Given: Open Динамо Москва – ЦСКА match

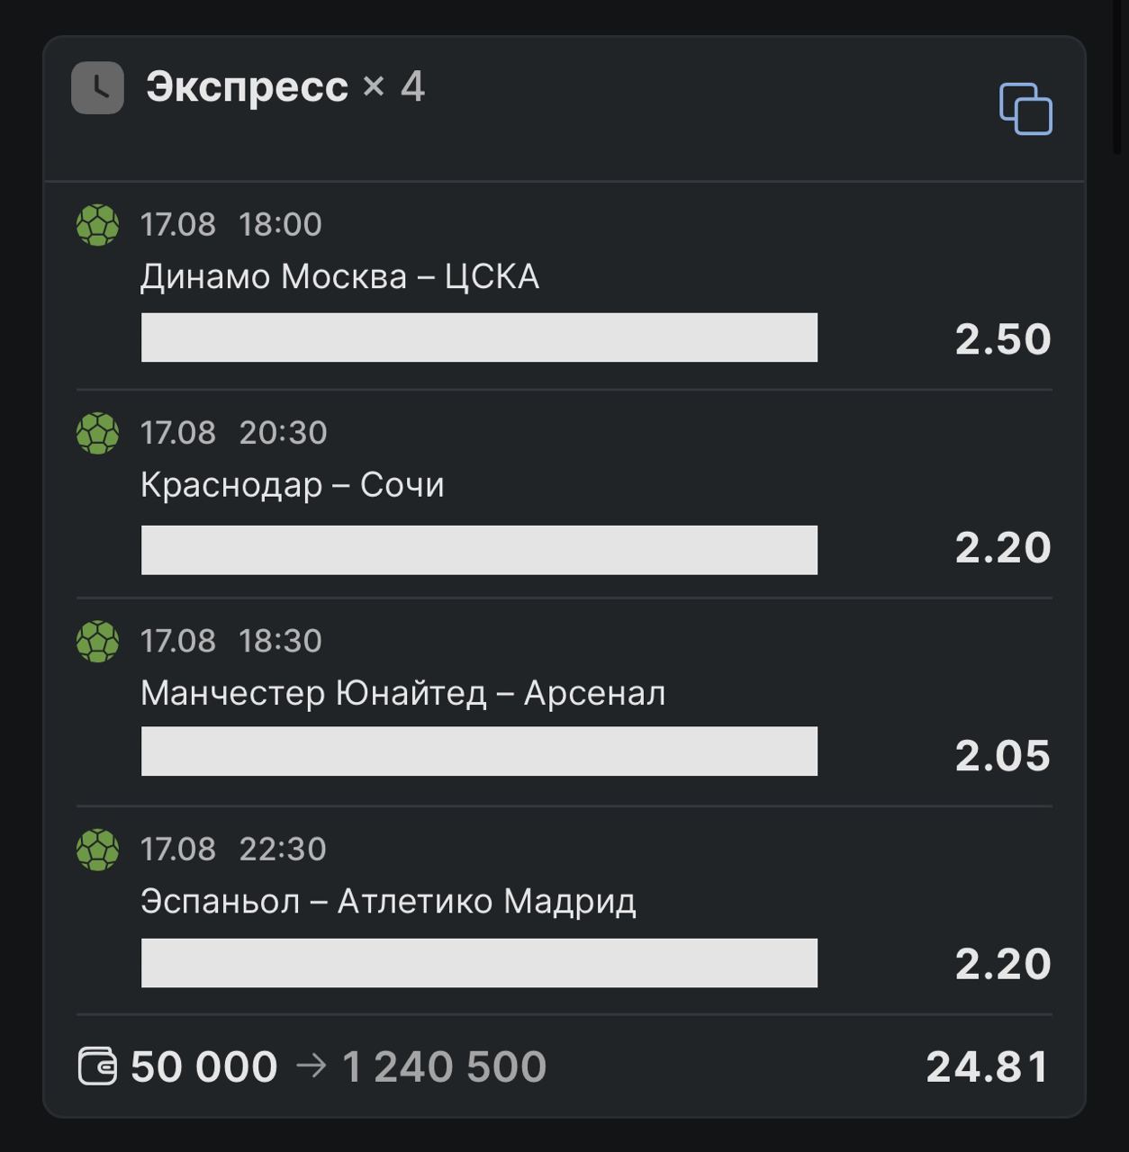Looking at the screenshot, I should pyautogui.click(x=339, y=276).
